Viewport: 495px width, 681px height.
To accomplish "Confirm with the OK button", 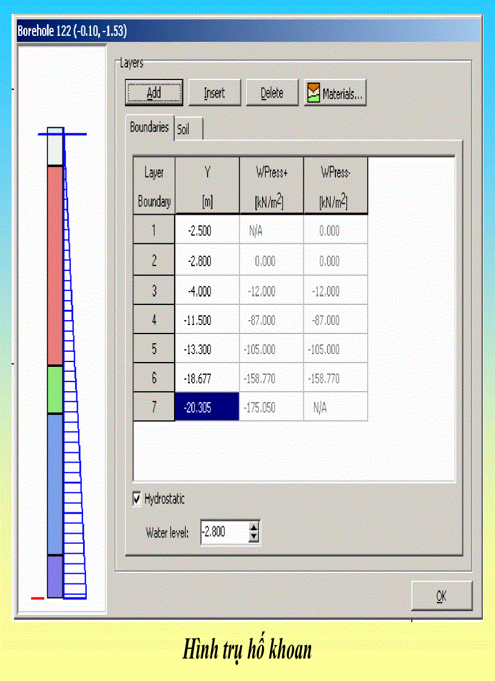I will point(441,595).
